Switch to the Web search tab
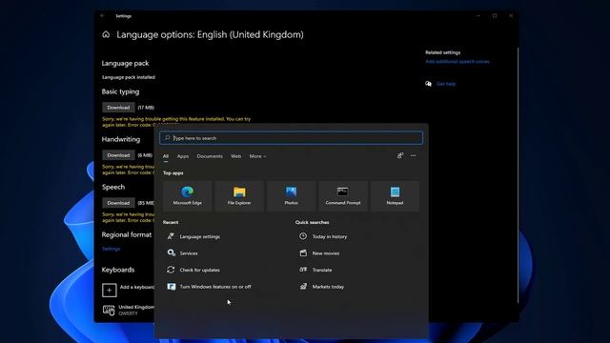Image resolution: width=610 pixels, height=343 pixels. (235, 156)
